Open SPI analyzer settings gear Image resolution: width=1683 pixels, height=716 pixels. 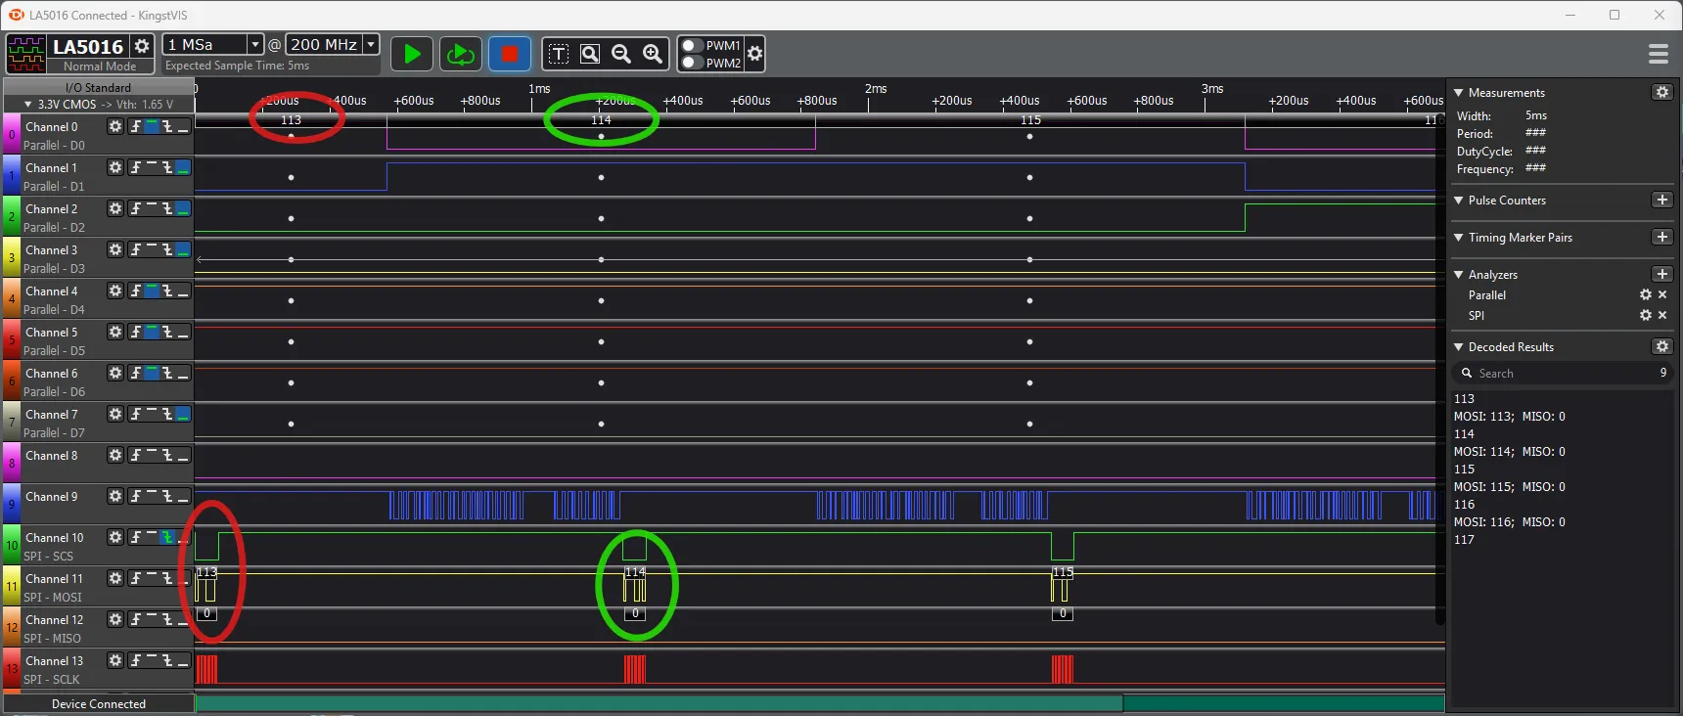(x=1646, y=315)
